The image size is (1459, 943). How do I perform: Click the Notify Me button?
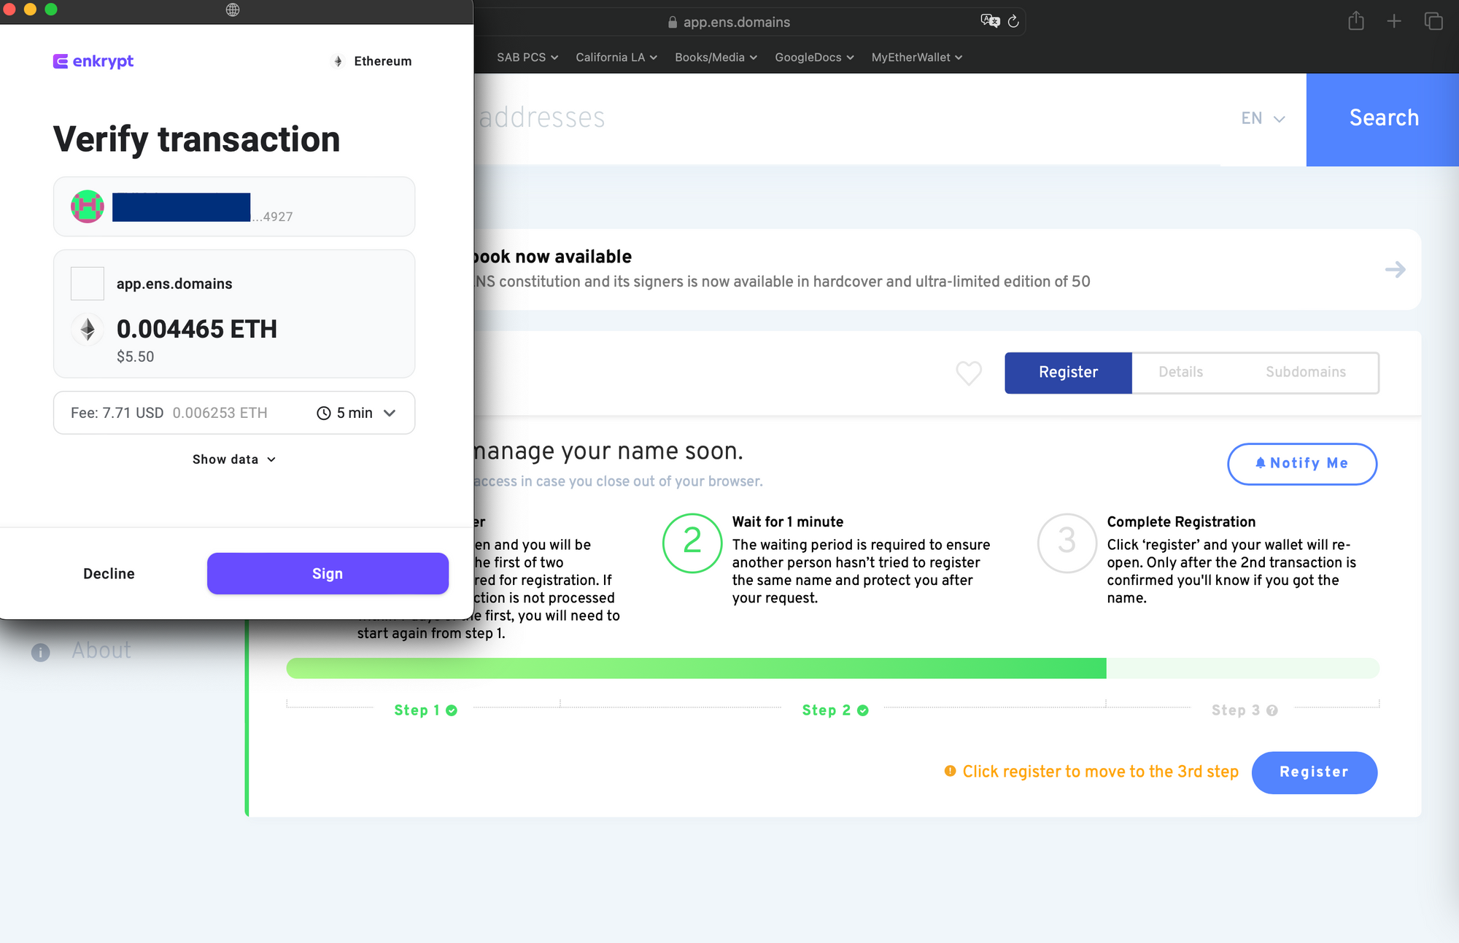(x=1302, y=463)
